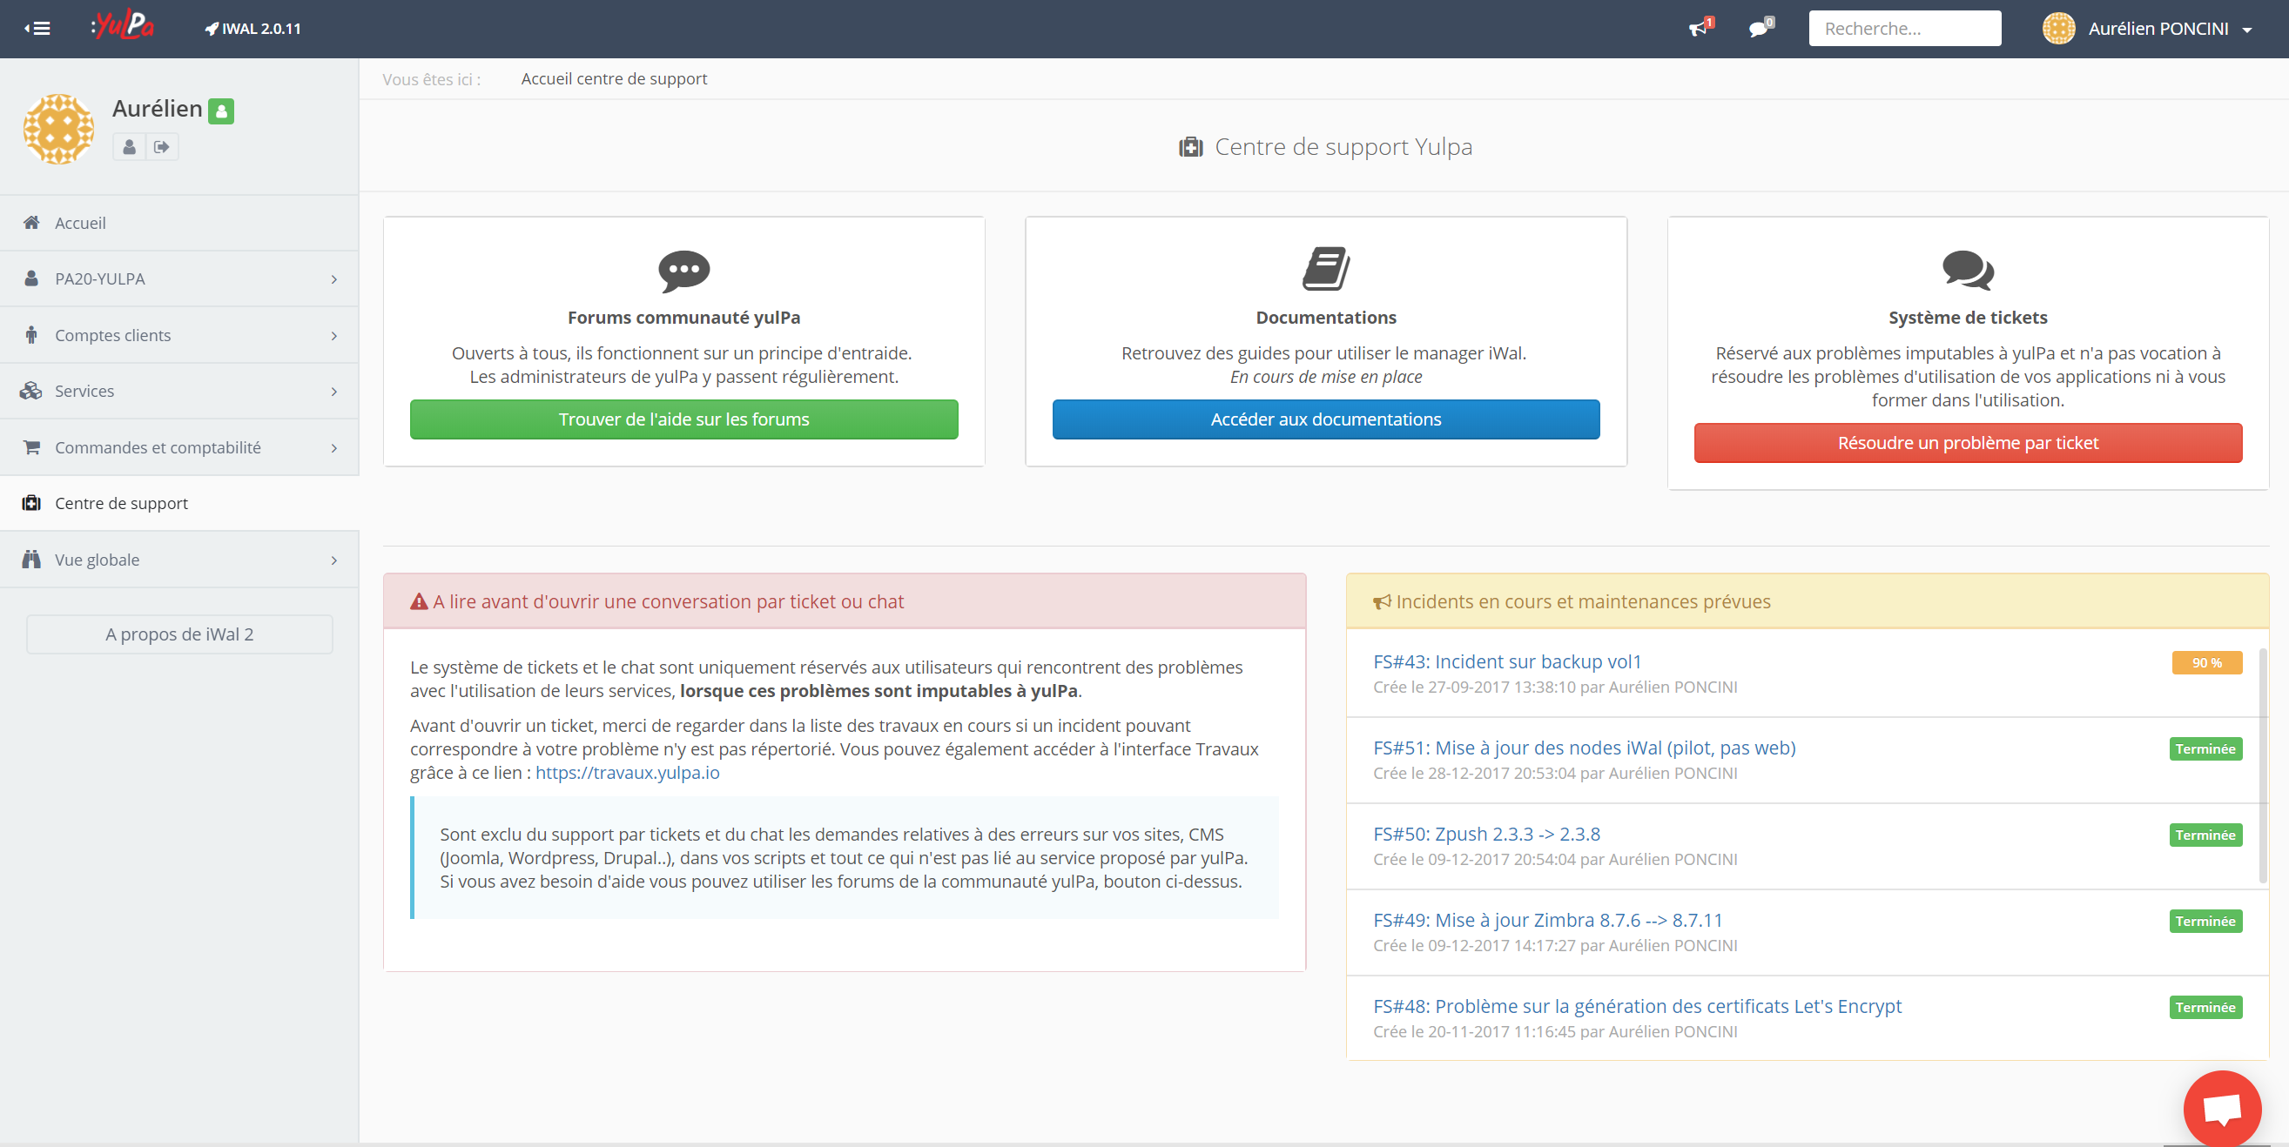The image size is (2289, 1147).
Task: Click the large Aurélien profile avatar in sidebar
Action: point(58,129)
